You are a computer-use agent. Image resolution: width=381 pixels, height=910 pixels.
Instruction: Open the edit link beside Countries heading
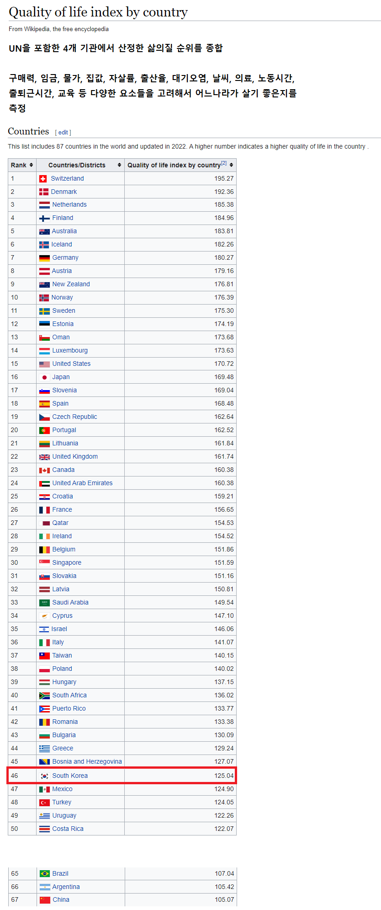click(x=63, y=133)
